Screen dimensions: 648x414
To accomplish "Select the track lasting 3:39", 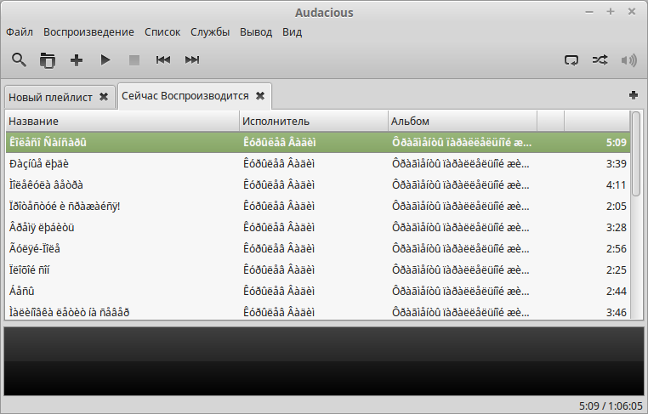I will tap(318, 163).
